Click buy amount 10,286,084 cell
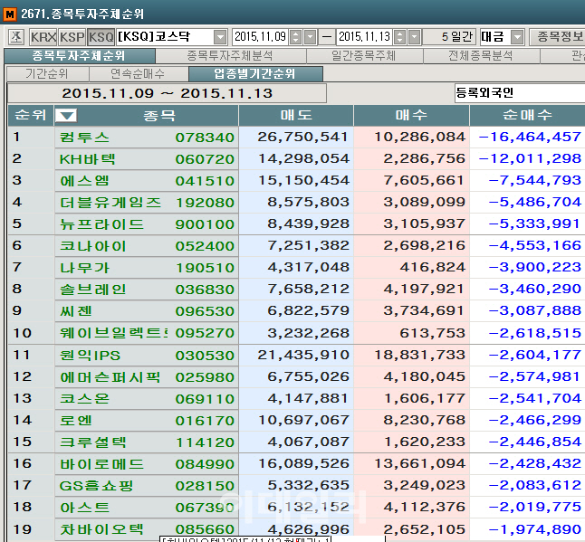 click(x=411, y=138)
